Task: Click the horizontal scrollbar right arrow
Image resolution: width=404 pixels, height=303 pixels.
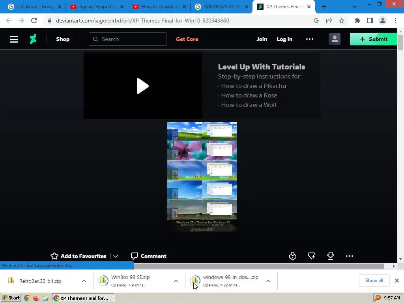Action: pyautogui.click(x=394, y=266)
